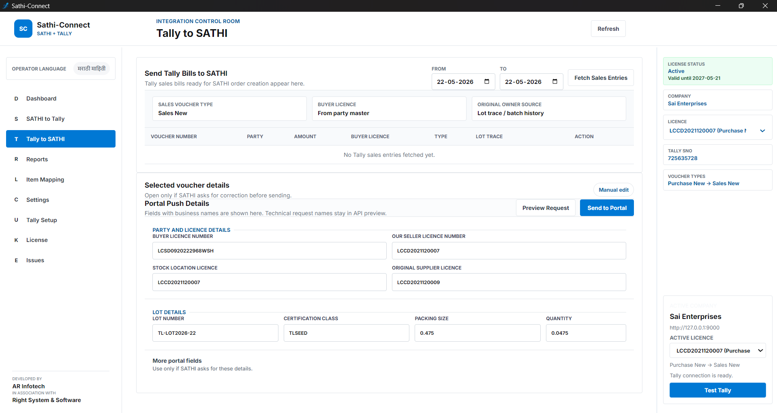
Task: Click the 'Selected voucher details' heading
Action: coord(187,185)
